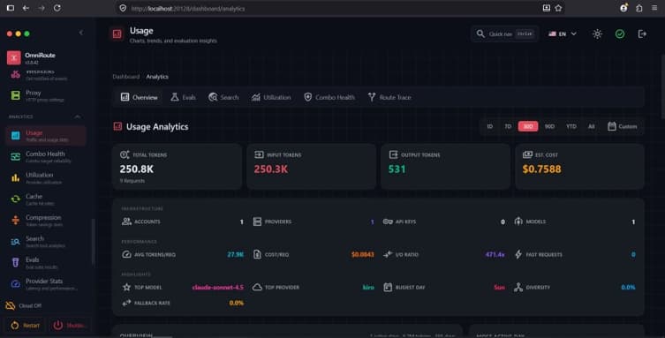Click the Cloud Off icon
Viewport: 665px width, 338px height.
click(x=11, y=305)
